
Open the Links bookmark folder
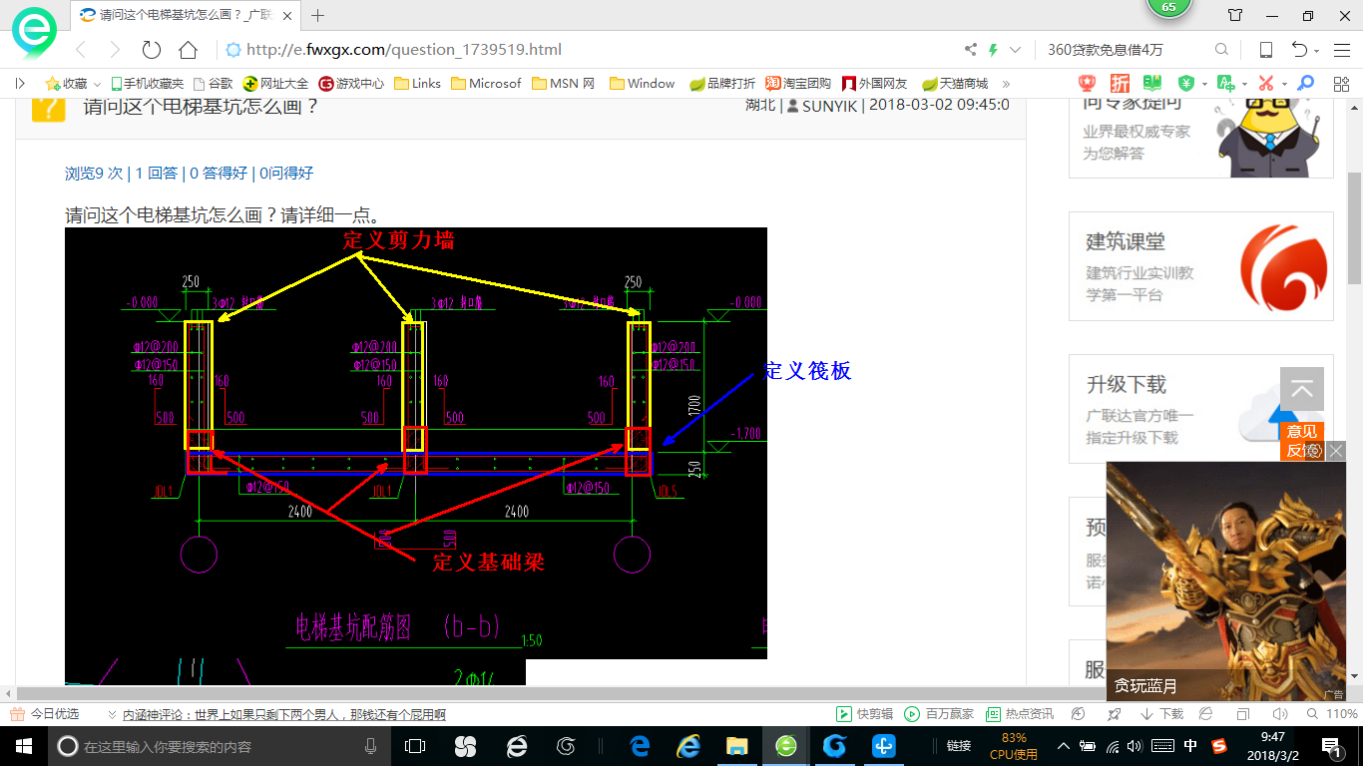point(417,84)
